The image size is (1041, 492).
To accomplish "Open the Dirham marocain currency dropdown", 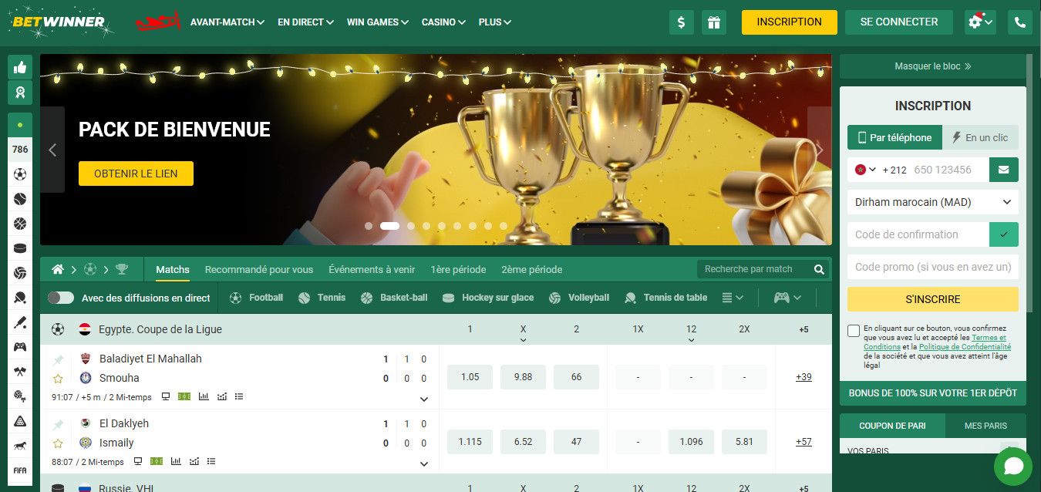I will tap(933, 202).
